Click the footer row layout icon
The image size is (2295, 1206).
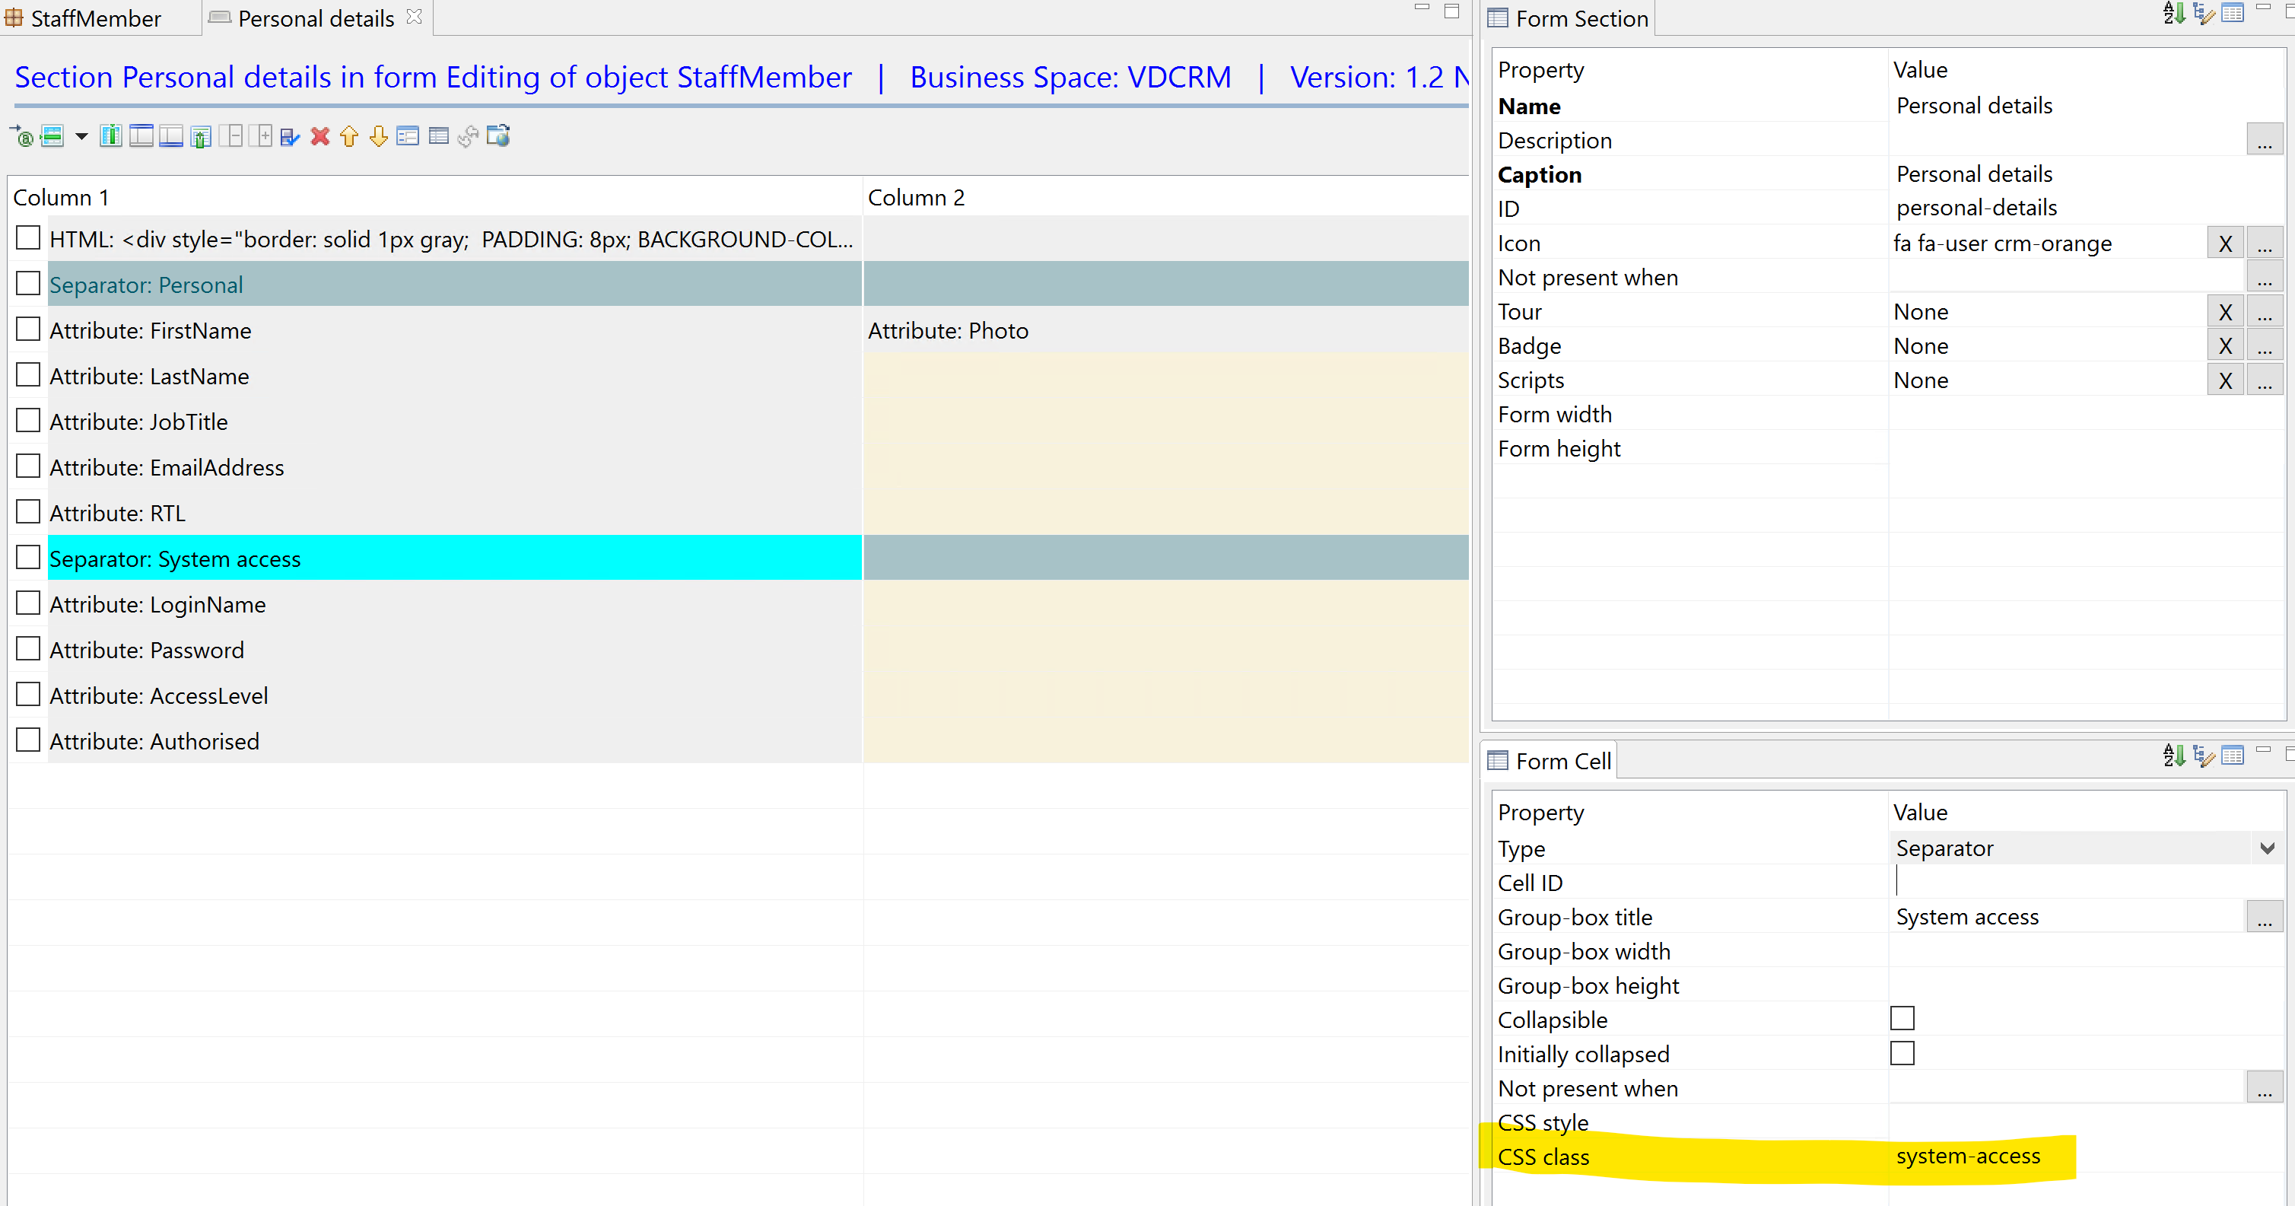pyautogui.click(x=171, y=136)
